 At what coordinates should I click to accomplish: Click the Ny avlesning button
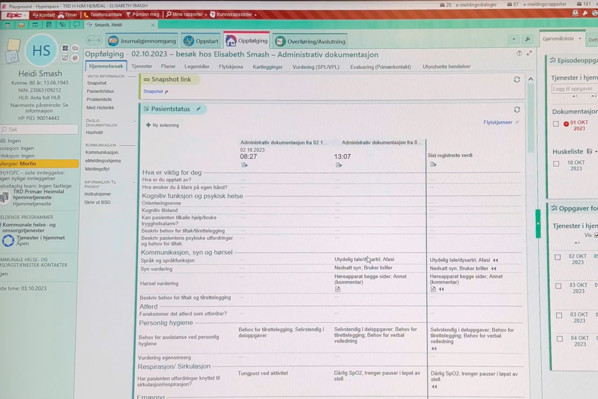(163, 125)
